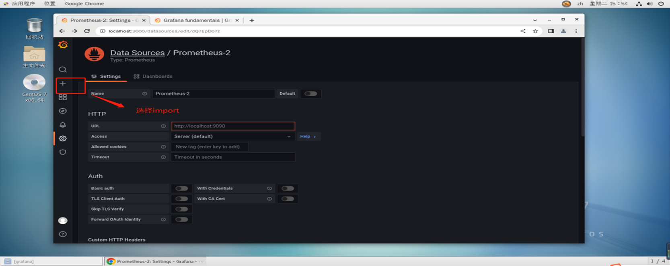
Task: Open the CentOS 7 x86_64 disc icon
Action: [x=34, y=88]
